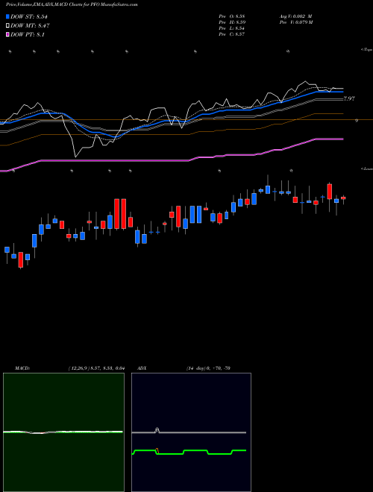Viewport: 373px width, 492px height.
Task: Open the dark blue ADX indicator panel
Action: (191, 432)
